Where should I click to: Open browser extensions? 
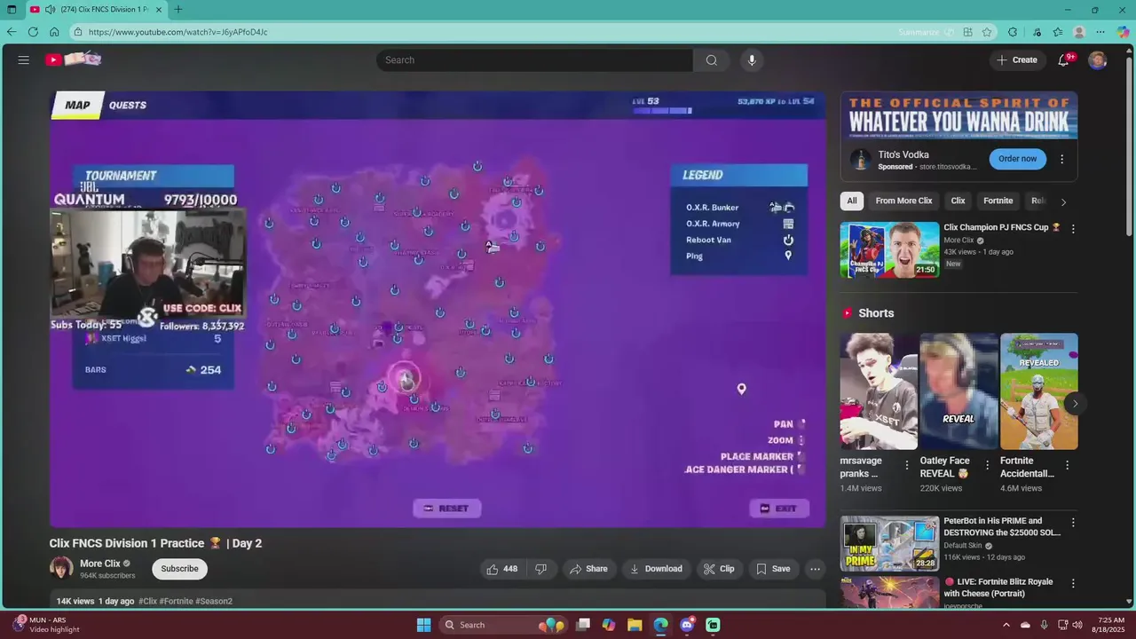1013,32
